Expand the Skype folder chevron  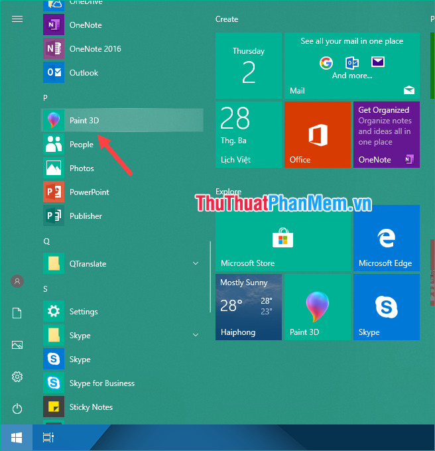[196, 335]
